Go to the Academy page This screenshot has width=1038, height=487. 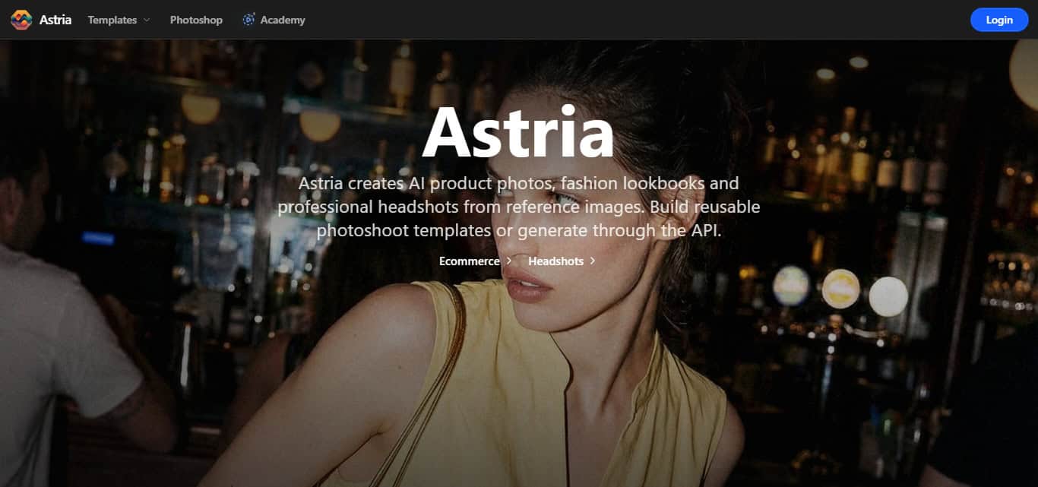(x=283, y=20)
